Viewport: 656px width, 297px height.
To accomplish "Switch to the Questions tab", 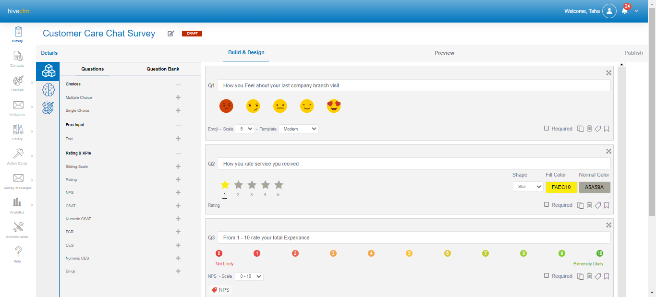I will point(93,69).
